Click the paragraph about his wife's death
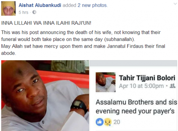Screen dimensions: 178x131 click(81, 36)
